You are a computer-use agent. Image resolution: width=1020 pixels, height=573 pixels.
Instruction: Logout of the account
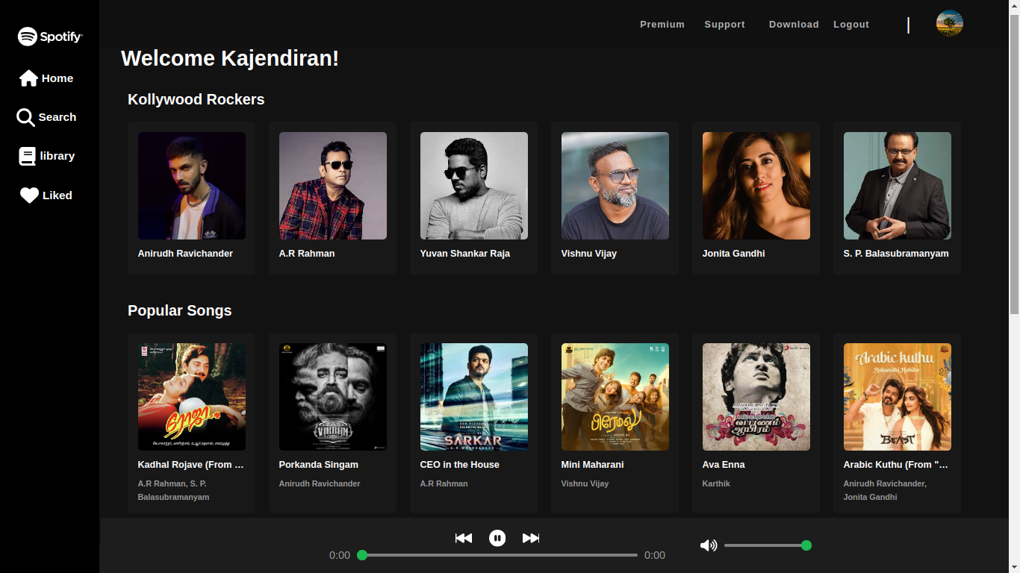click(x=850, y=24)
